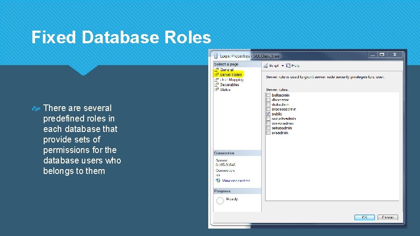420x236 pixels.
Task: Enable the processadmin server role checkbox
Action: click(x=268, y=109)
